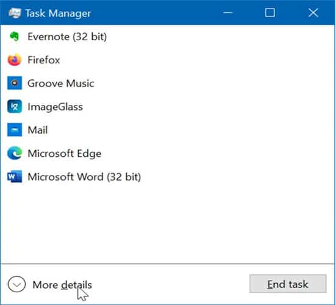Click the Microsoft Word icon
The width and height of the screenshot is (335, 305).
(15, 176)
